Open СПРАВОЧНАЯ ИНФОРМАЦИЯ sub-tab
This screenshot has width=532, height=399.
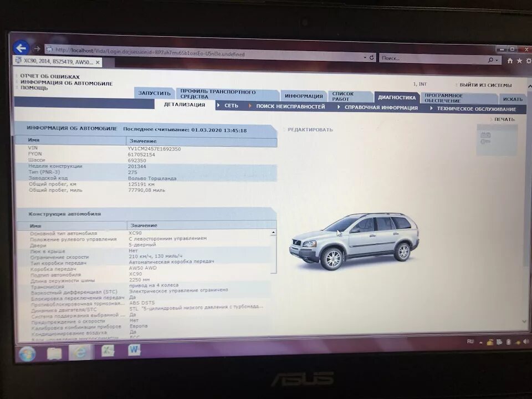[x=381, y=108]
